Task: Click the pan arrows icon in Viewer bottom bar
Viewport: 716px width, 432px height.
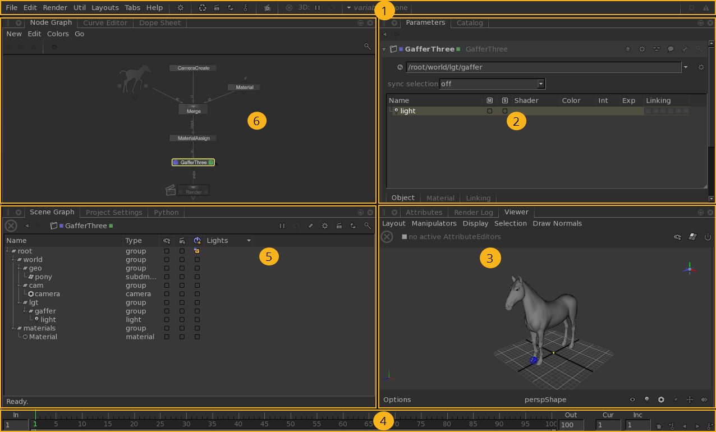Action: (x=690, y=400)
